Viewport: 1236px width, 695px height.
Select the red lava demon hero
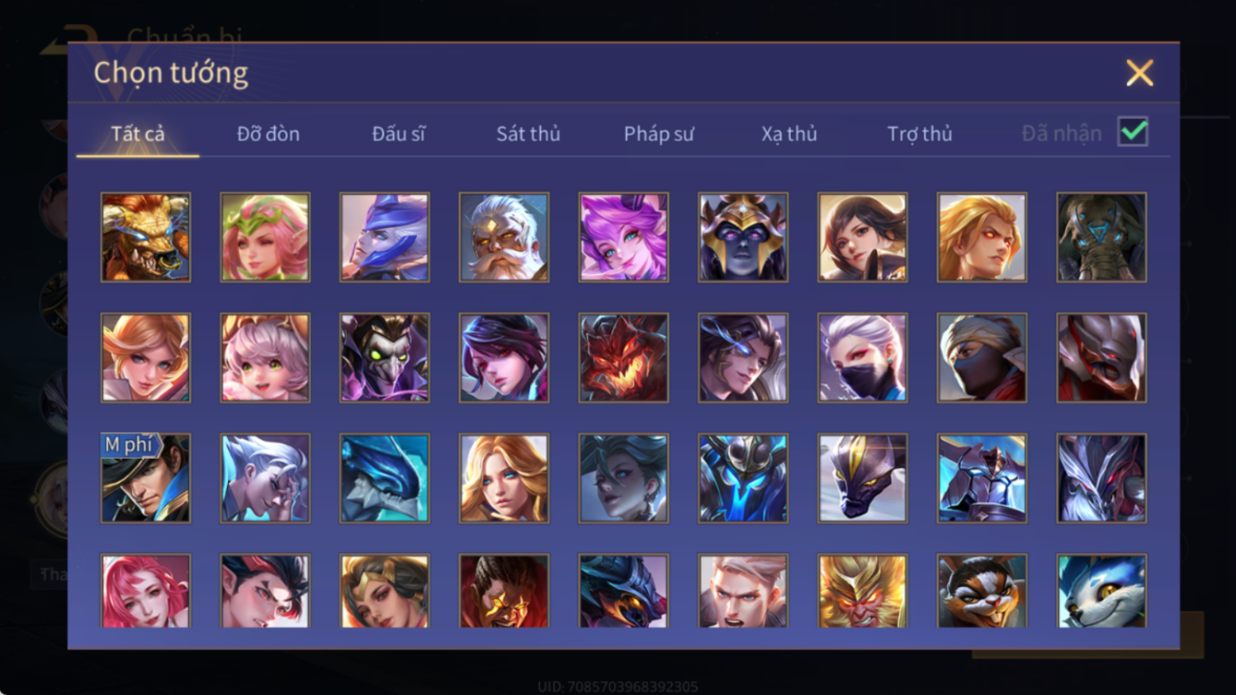click(624, 358)
